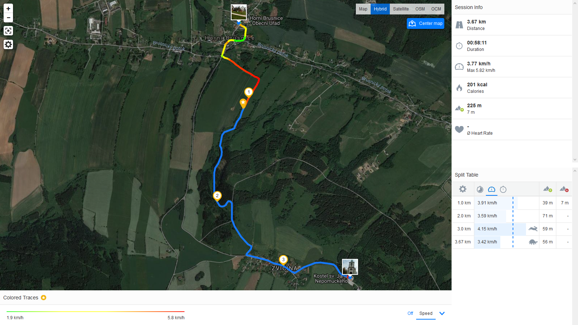
Task: Expand colored traces options chevron
Action: [442, 313]
